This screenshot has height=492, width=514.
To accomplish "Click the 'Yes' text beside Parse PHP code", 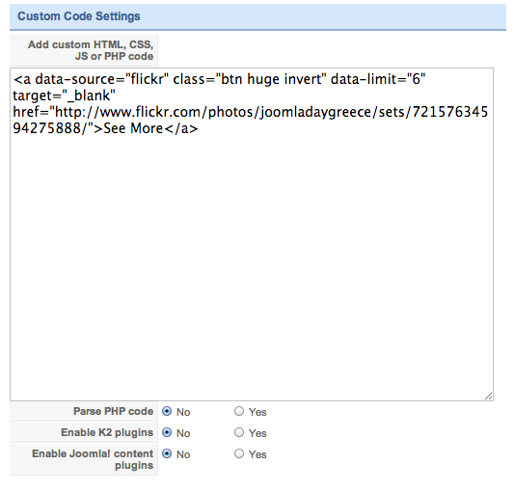I will click(257, 412).
